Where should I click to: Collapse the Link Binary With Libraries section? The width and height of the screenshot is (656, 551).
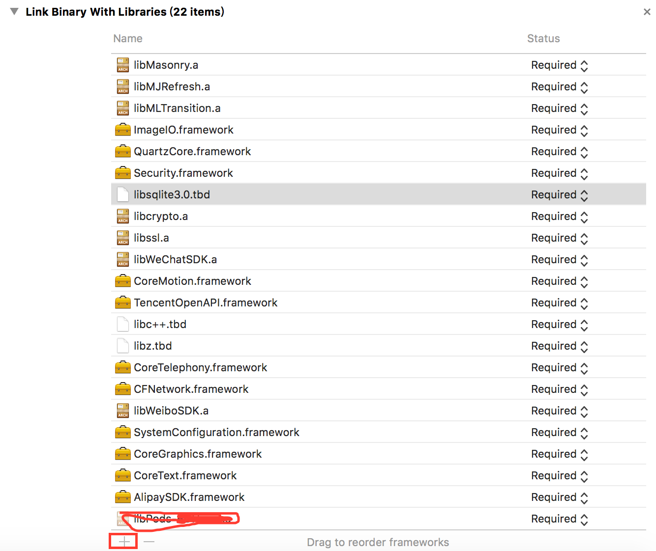[x=14, y=11]
